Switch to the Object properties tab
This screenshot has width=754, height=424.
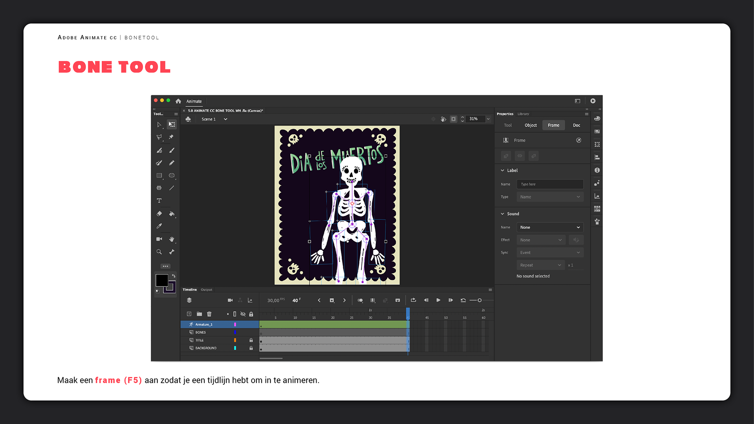531,125
